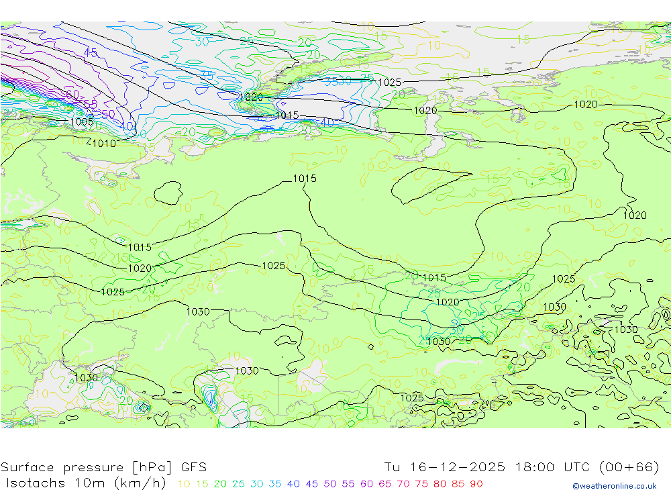The height and width of the screenshot is (492, 671).
Task: Select the 15 value in the isotach legend
Action: [202, 485]
